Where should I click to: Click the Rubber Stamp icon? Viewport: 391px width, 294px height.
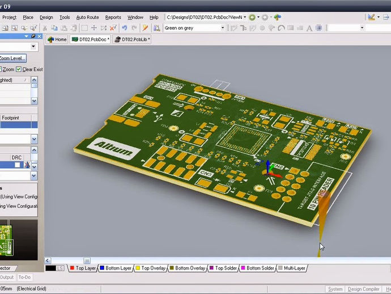pyautogui.click(x=74, y=28)
